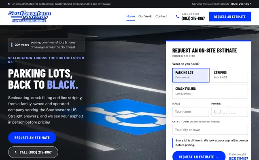Click the phone link under Prefer to call
The width and height of the screenshot is (259, 160).
(x=238, y=158)
